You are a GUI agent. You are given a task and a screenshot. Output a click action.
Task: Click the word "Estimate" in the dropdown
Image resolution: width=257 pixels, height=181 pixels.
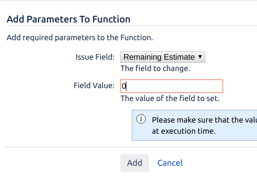point(179,57)
